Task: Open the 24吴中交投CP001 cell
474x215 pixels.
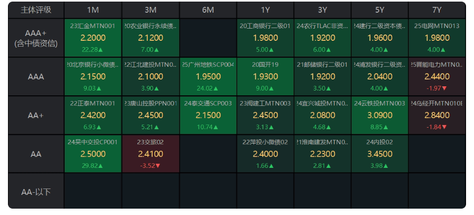Action: pyautogui.click(x=93, y=154)
